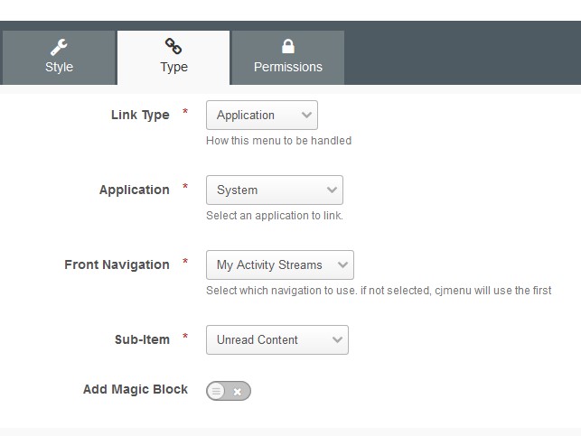Open the Application dropdown showing System
The width and height of the screenshot is (581, 436).
275,190
